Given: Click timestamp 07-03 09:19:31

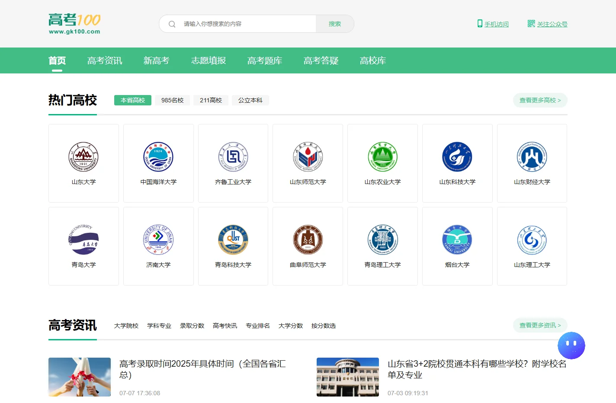Looking at the screenshot, I should (x=408, y=393).
